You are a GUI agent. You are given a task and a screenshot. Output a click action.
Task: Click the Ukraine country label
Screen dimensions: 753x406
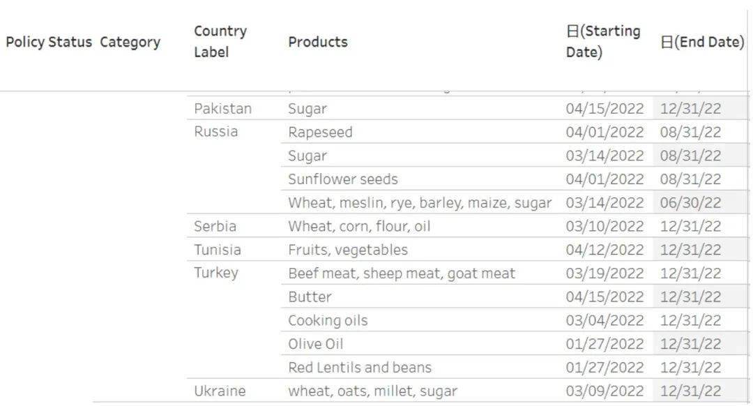(x=220, y=391)
